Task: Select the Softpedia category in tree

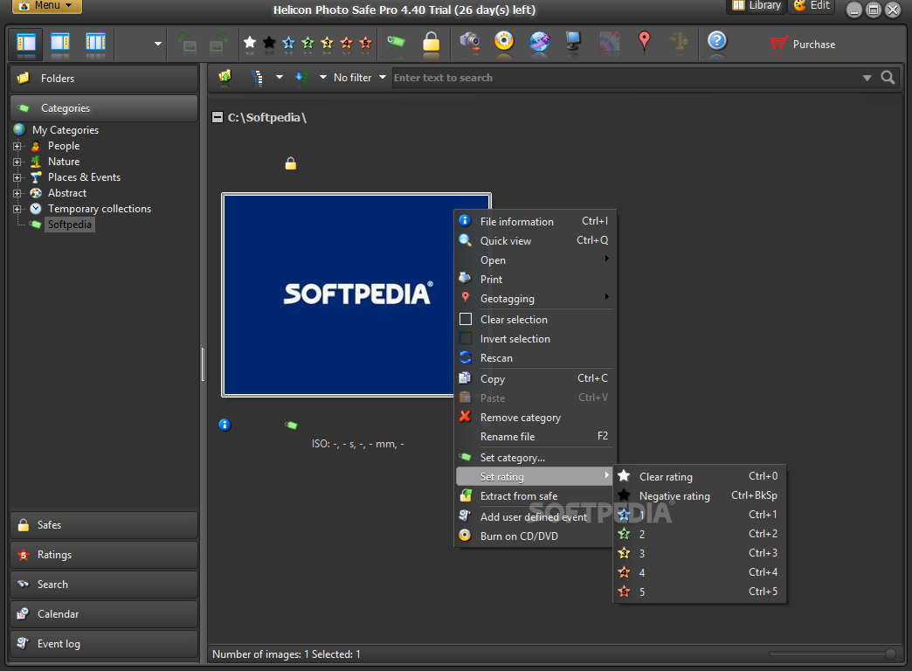Action: click(x=69, y=225)
